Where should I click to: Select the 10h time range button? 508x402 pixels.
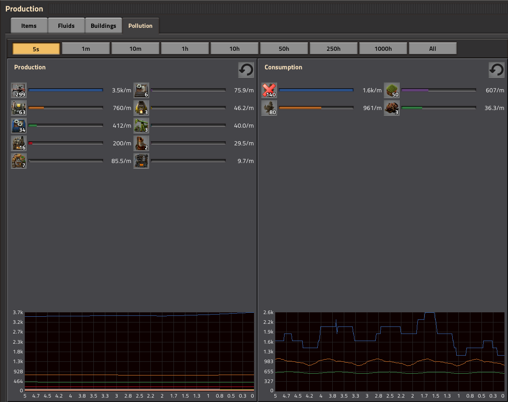[235, 48]
